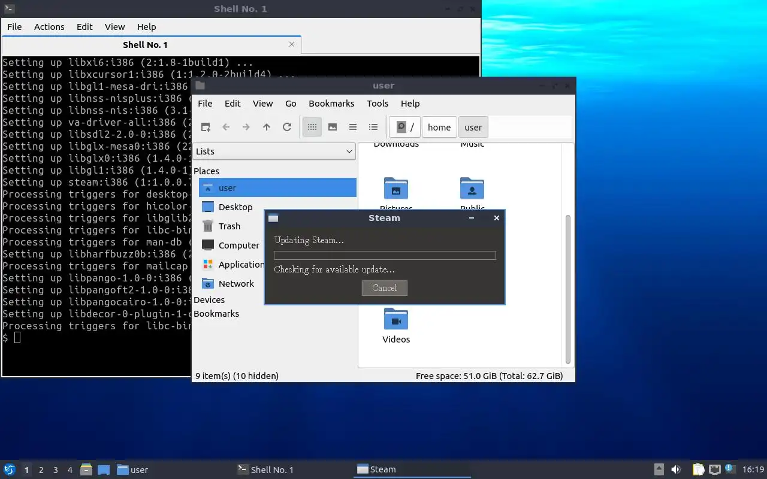Click the show desktop panel icon

pos(104,469)
